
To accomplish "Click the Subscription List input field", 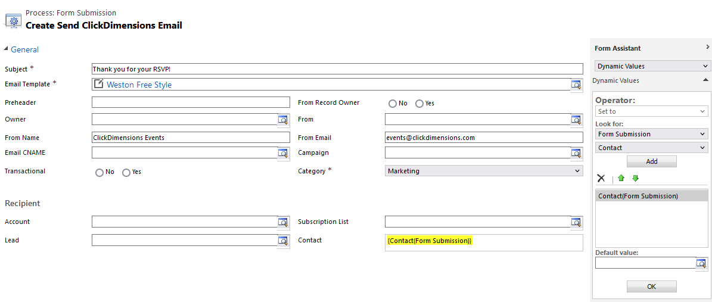I will 478,222.
